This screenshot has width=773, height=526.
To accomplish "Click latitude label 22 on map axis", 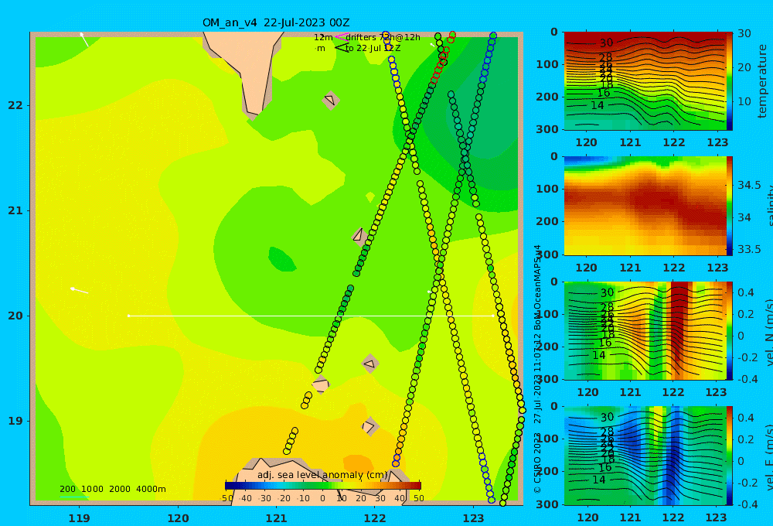I will [x=15, y=105].
